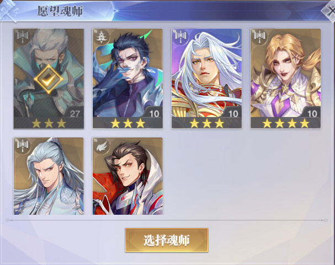Click the class icon on the purple-background card
The image size is (335, 265).
coord(180,36)
